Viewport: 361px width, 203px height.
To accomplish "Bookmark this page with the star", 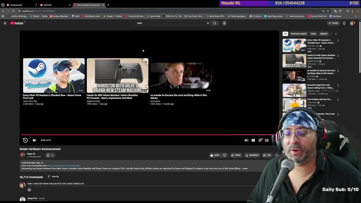I will (328, 11).
